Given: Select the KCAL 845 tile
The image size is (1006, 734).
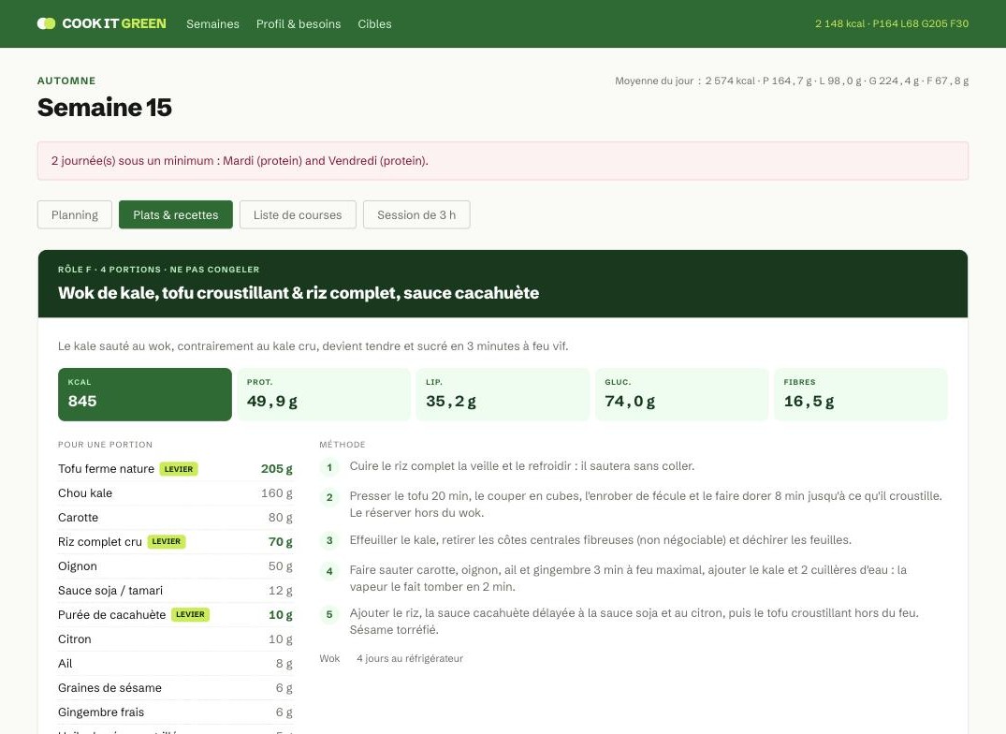Looking at the screenshot, I should coord(144,394).
